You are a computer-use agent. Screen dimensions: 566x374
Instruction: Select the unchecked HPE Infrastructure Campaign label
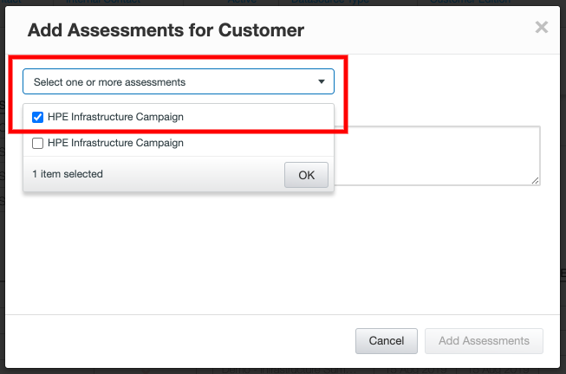(115, 143)
